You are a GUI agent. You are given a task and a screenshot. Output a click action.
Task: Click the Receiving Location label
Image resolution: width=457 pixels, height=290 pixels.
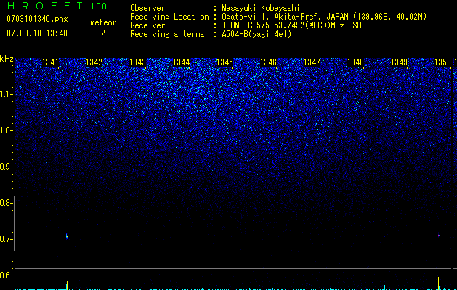point(169,17)
